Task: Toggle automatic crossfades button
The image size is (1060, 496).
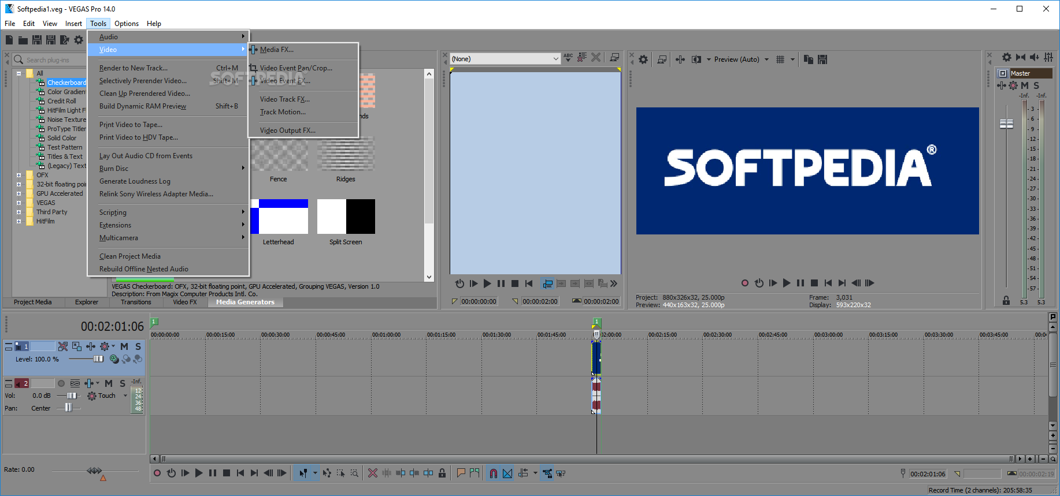Action: coord(507,473)
